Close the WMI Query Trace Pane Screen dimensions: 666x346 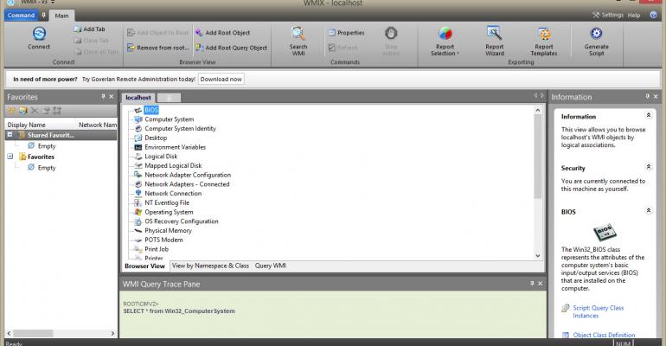[541, 283]
